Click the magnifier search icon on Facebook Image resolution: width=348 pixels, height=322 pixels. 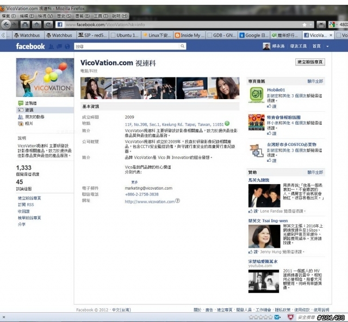tap(183, 46)
